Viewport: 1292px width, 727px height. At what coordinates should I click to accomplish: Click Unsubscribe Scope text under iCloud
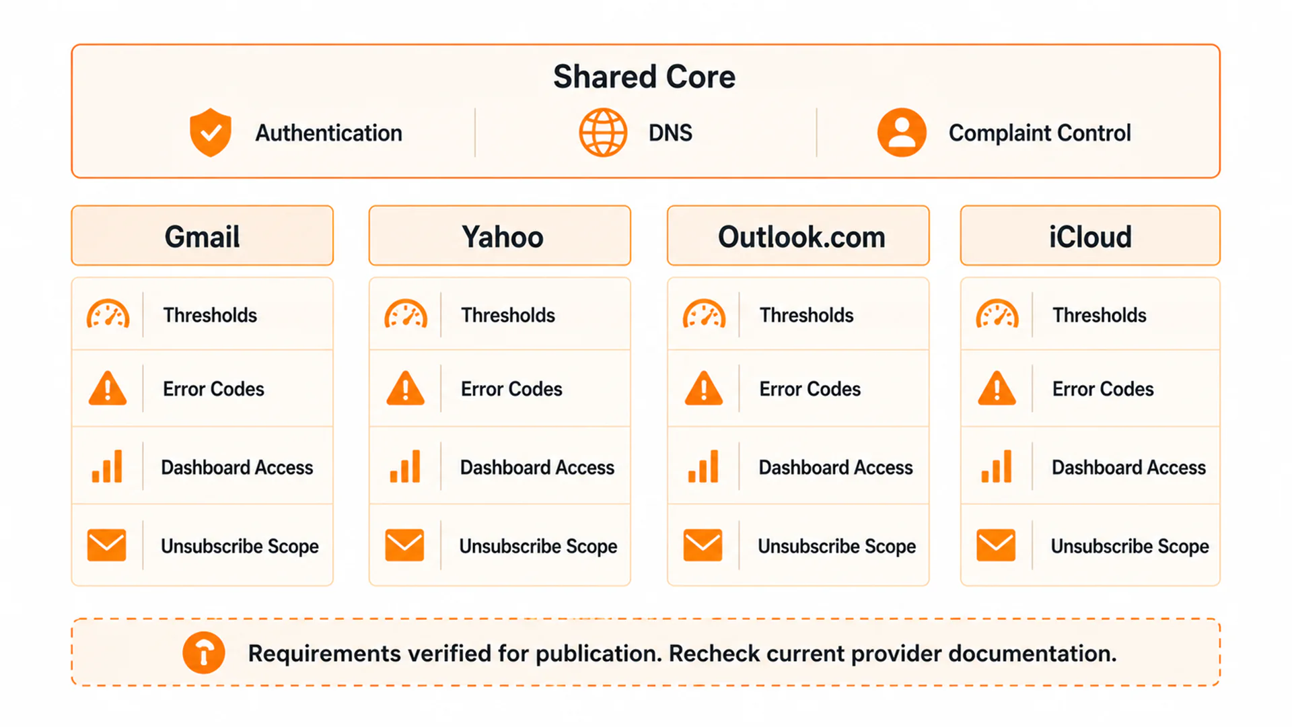(1130, 546)
